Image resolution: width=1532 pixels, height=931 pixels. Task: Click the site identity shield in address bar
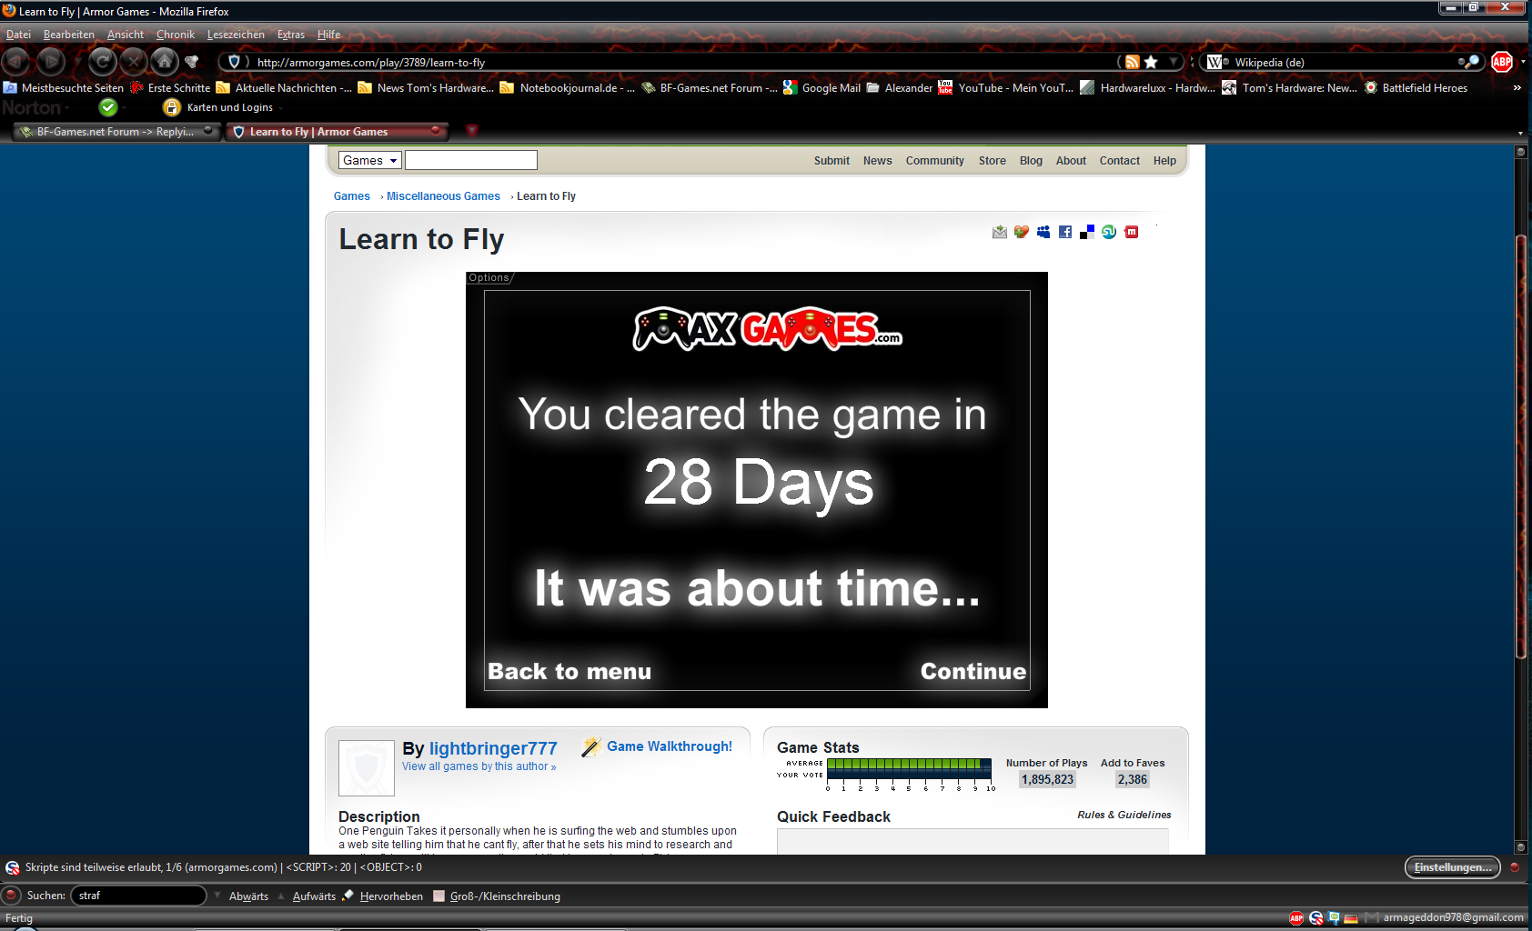[x=234, y=62]
